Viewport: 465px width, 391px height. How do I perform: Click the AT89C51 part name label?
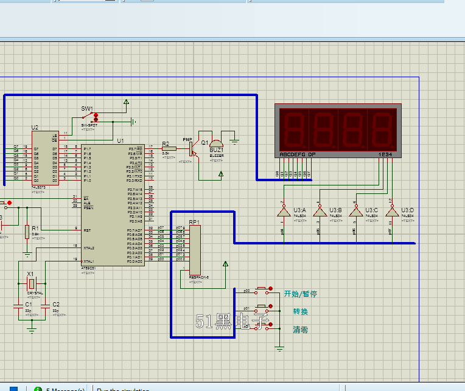pos(88,268)
